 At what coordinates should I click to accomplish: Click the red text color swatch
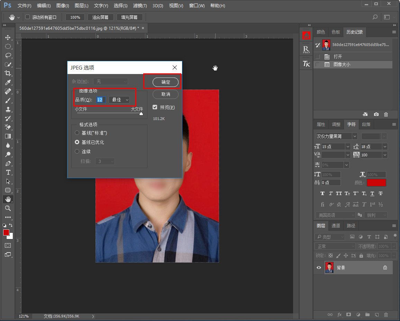[376, 183]
